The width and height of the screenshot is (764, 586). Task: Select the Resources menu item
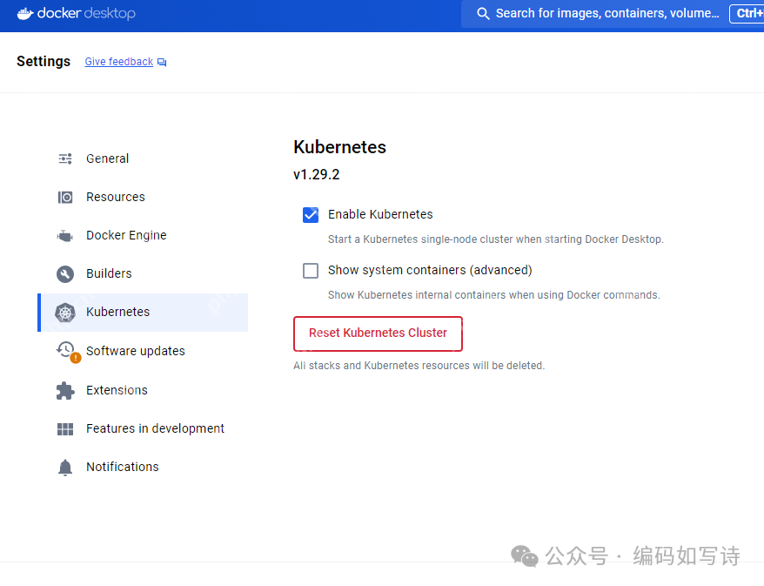pos(115,197)
